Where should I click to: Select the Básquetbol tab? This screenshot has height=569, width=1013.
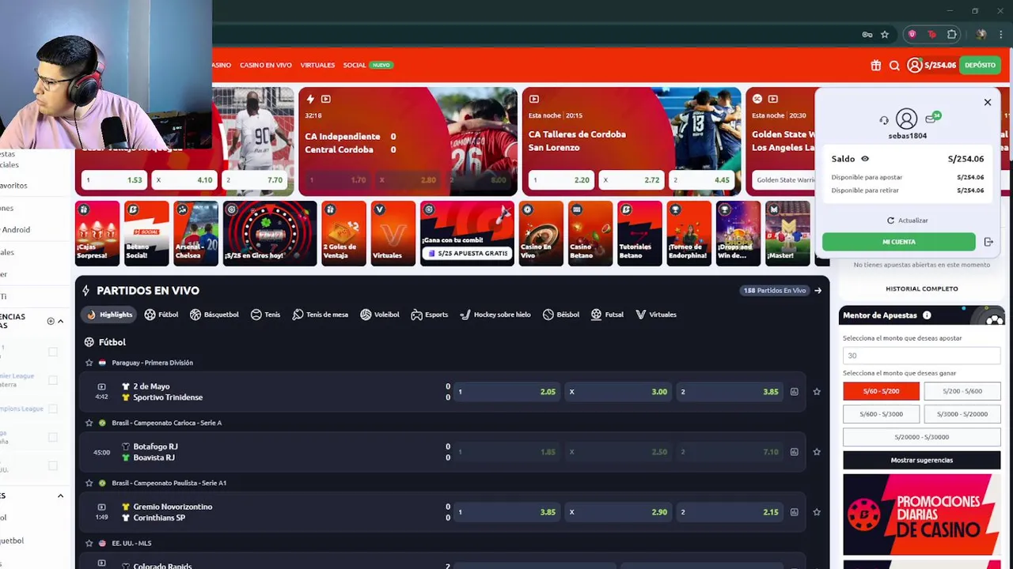pos(214,315)
